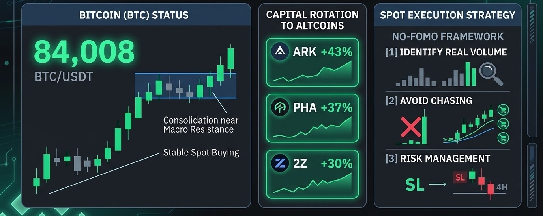This screenshot has height=216, width=543.
Task: Click the PHA coin logo icon
Action: pyautogui.click(x=281, y=107)
